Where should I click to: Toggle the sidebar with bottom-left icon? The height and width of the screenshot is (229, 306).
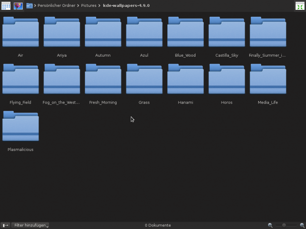coord(5,225)
